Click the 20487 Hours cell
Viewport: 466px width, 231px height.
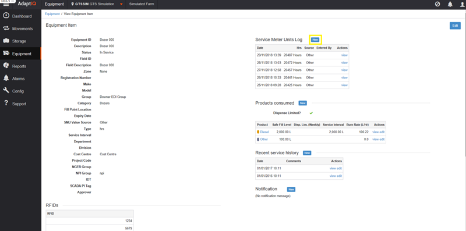tap(292, 55)
